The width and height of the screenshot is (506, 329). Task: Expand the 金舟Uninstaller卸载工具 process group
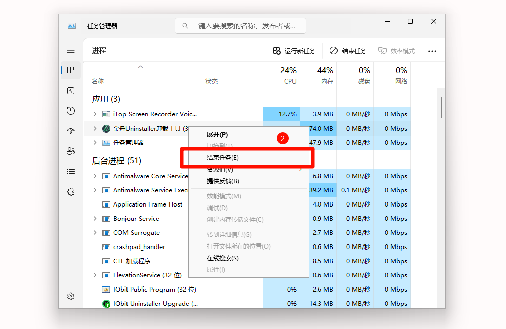(x=95, y=129)
